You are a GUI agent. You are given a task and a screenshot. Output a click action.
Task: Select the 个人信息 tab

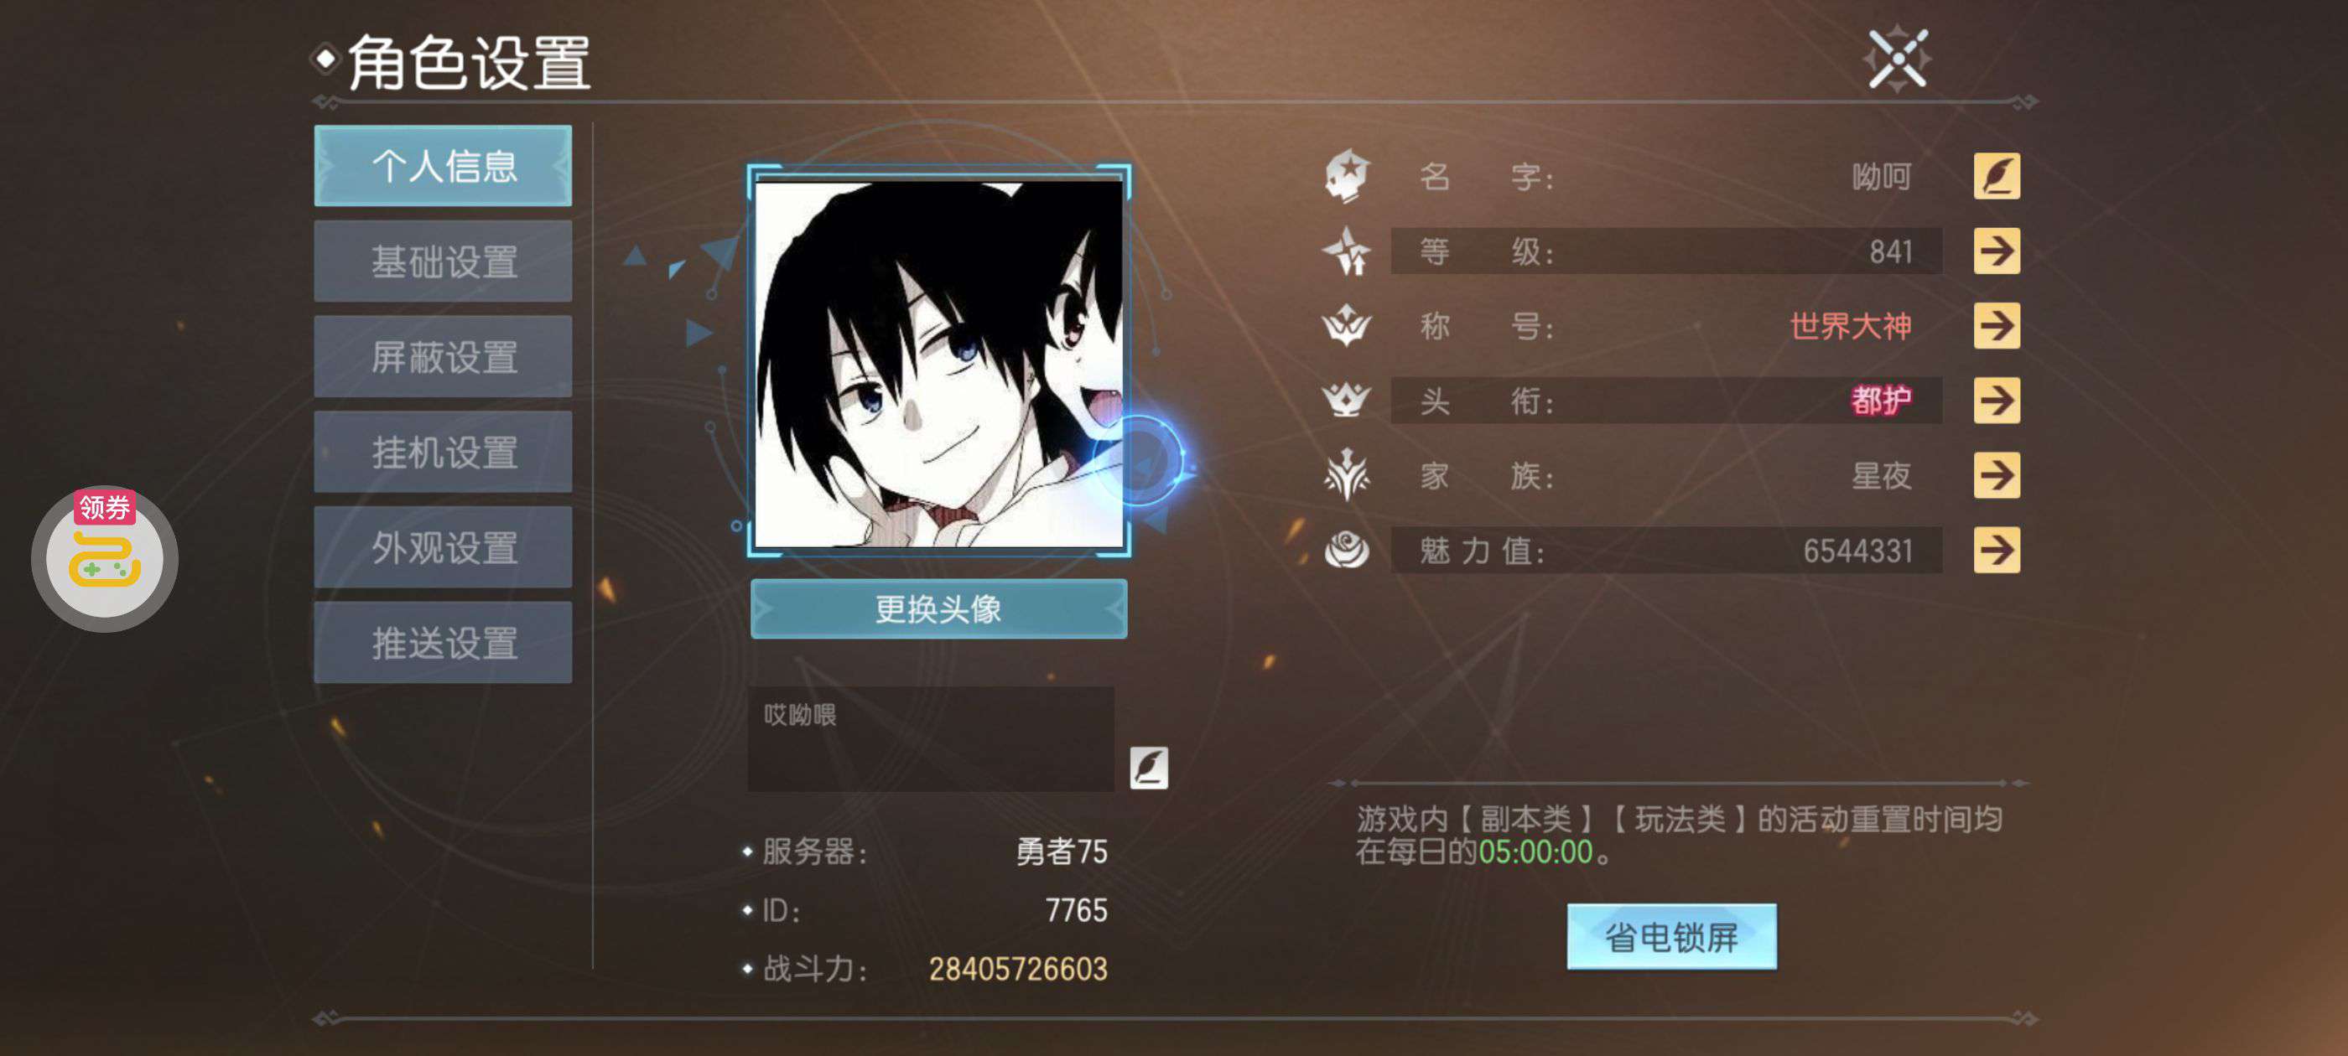pyautogui.click(x=443, y=166)
